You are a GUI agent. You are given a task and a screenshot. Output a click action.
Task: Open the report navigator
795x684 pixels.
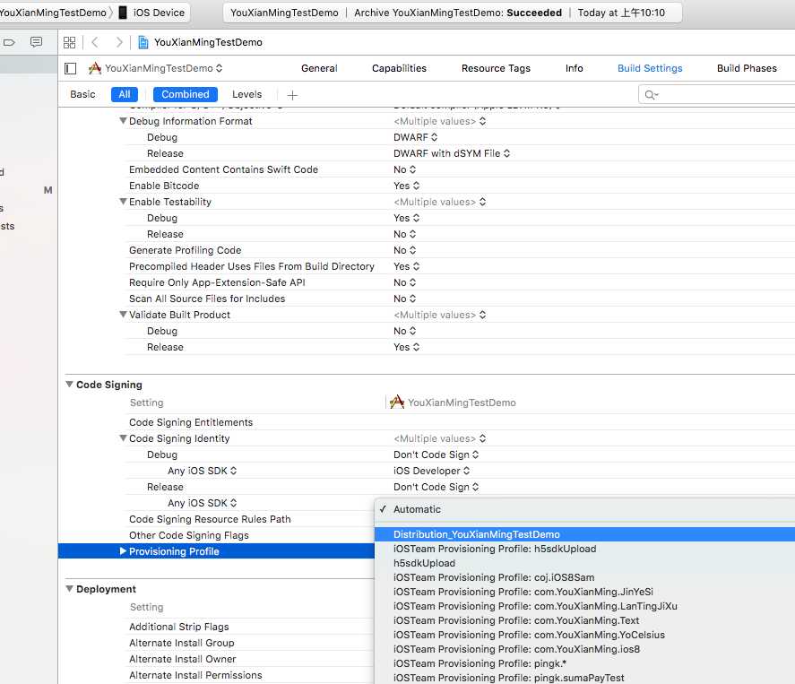[36, 42]
